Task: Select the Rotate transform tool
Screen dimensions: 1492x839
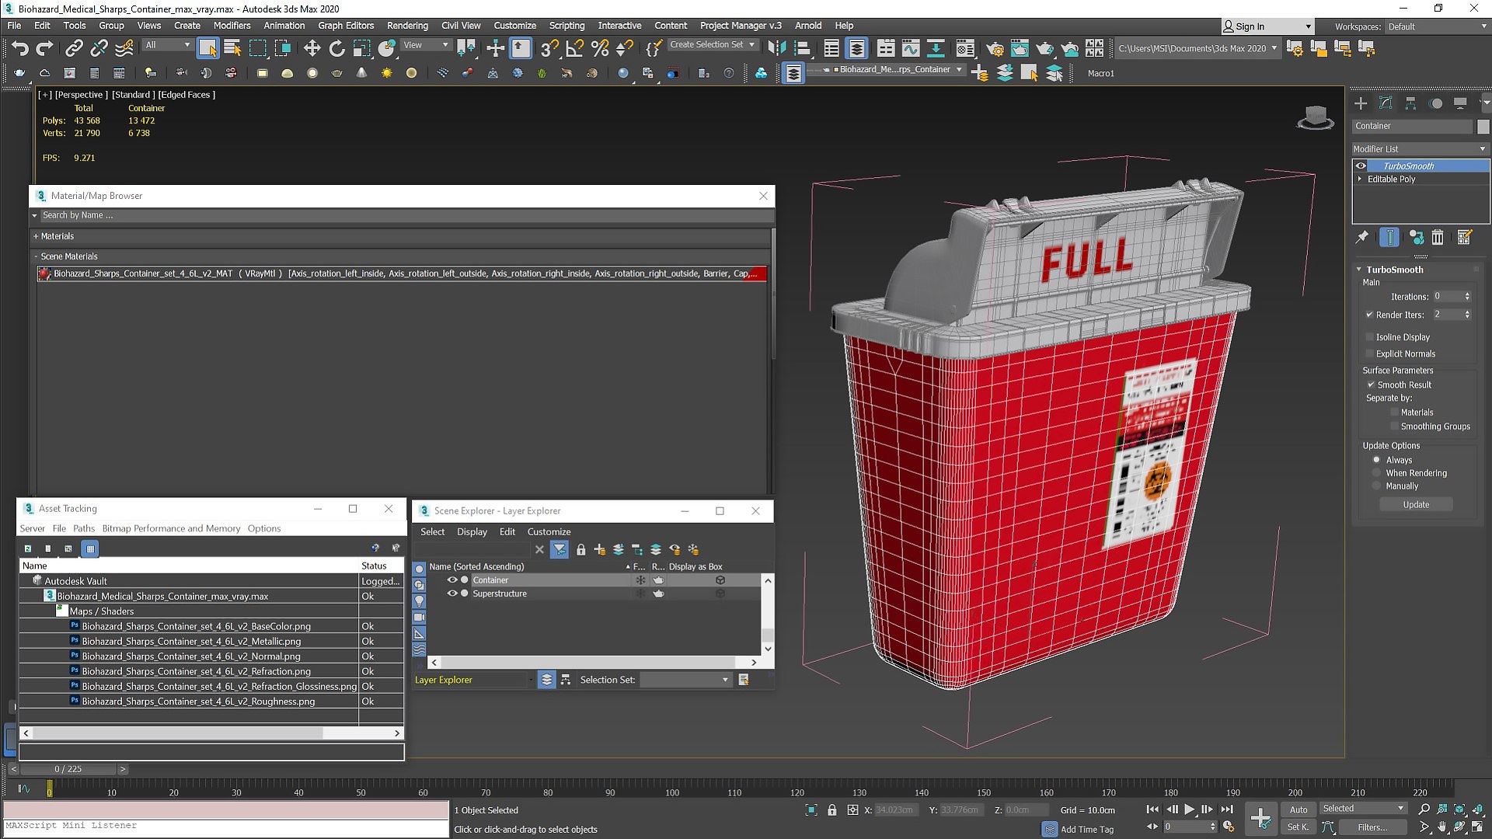Action: 336,48
